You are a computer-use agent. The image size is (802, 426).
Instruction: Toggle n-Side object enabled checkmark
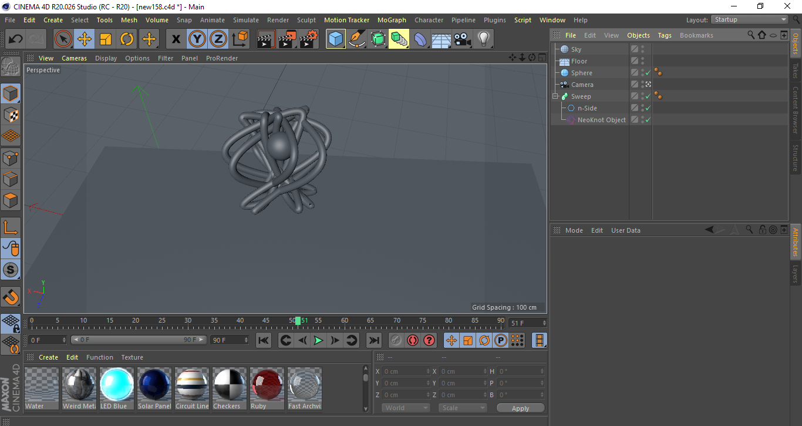[x=648, y=108]
